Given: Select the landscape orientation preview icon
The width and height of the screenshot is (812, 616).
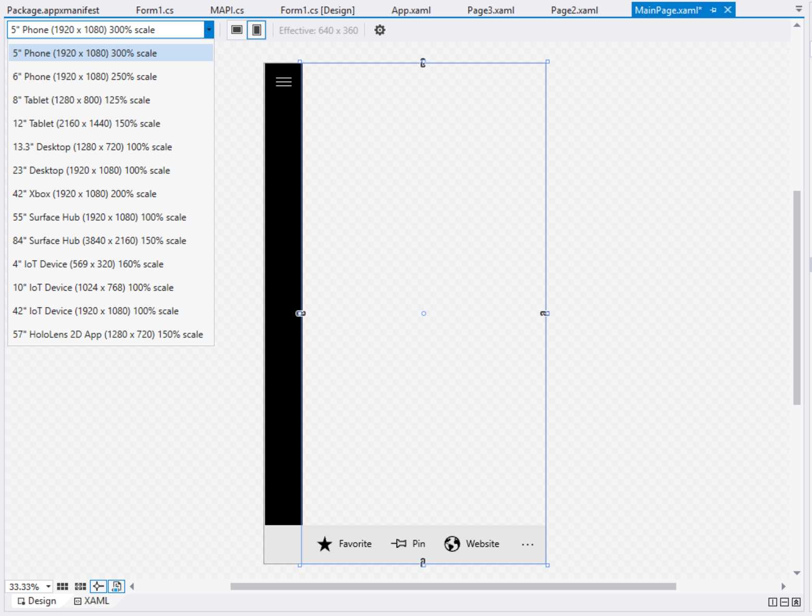Looking at the screenshot, I should point(236,30).
